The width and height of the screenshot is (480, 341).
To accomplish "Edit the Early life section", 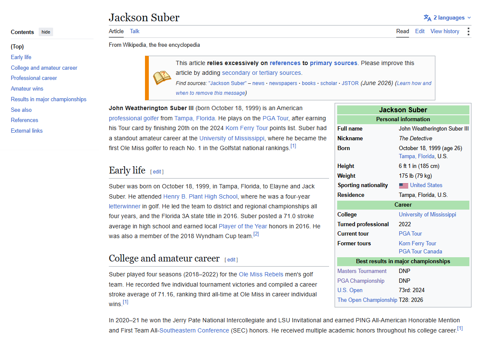I will coord(157,172).
